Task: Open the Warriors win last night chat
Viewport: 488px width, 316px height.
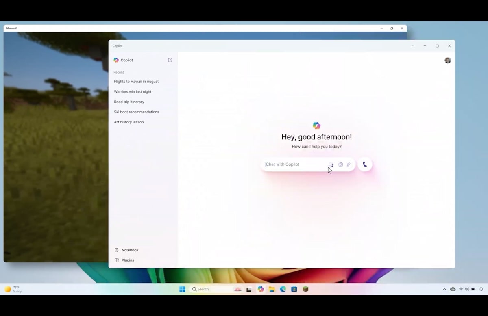Action: pos(133,92)
